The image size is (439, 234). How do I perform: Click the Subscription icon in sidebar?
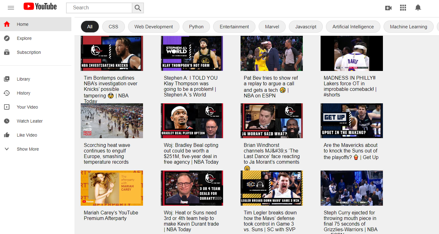[x=7, y=52]
